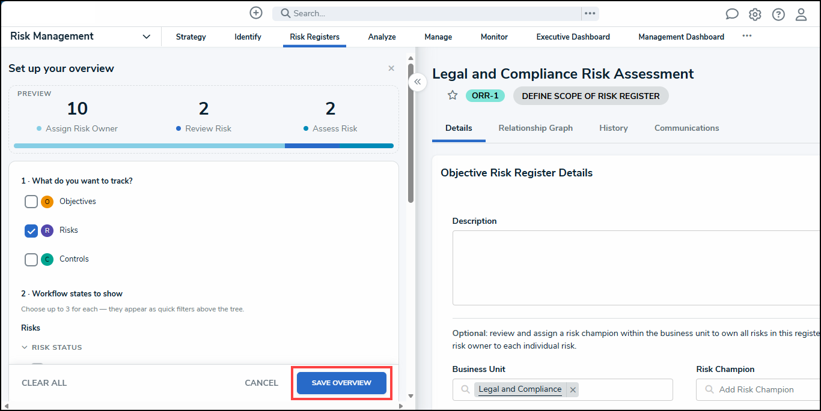Click the ORR-1 identifier badge
This screenshot has width=821, height=411.
click(485, 95)
